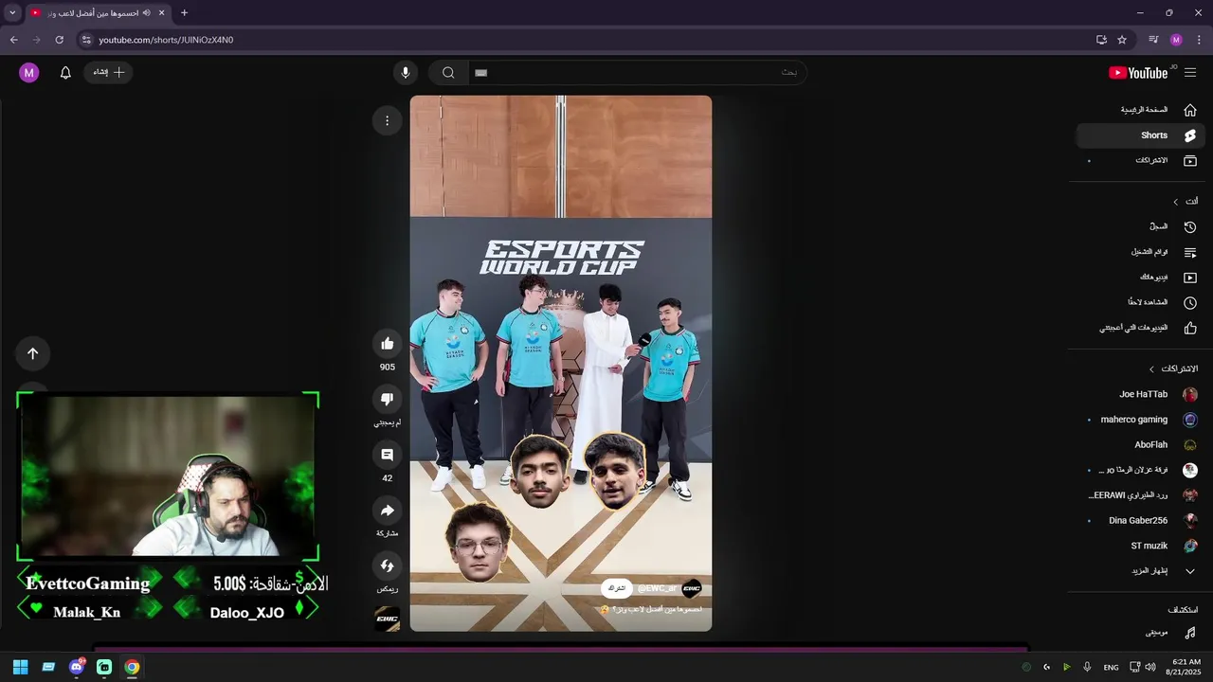The width and height of the screenshot is (1213, 682).
Task: Mute the tab via speaker icon
Action: [x=147, y=13]
